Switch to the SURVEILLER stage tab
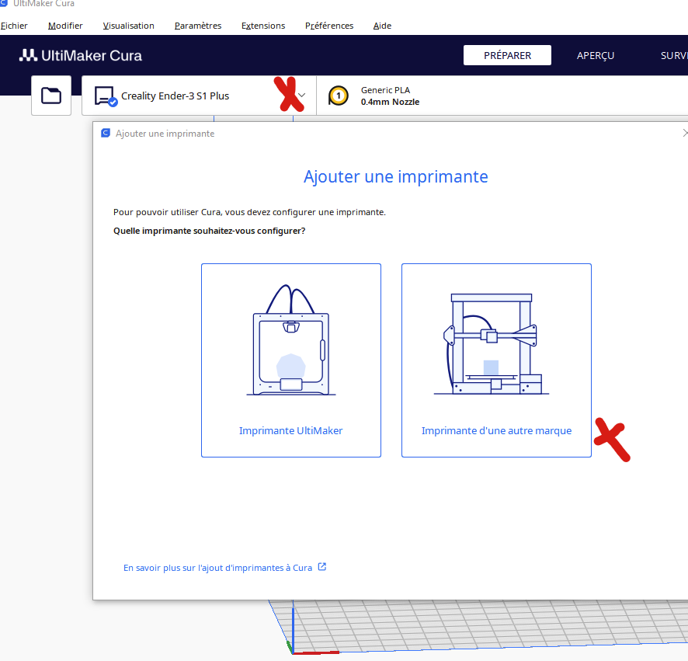The image size is (688, 661). [673, 55]
